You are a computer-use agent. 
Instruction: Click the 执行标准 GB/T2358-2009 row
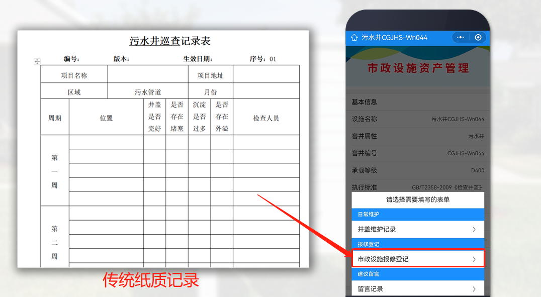click(x=417, y=186)
